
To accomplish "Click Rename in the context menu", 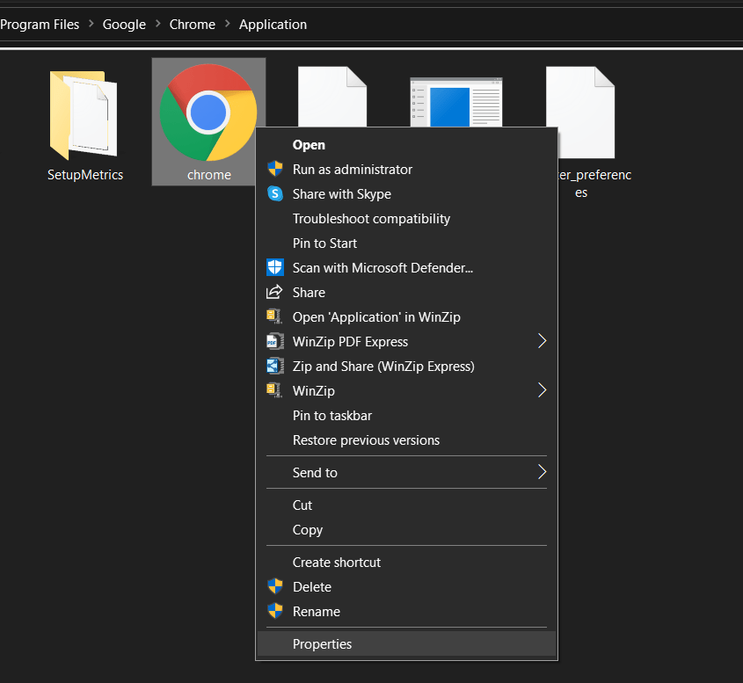I will pyautogui.click(x=317, y=611).
